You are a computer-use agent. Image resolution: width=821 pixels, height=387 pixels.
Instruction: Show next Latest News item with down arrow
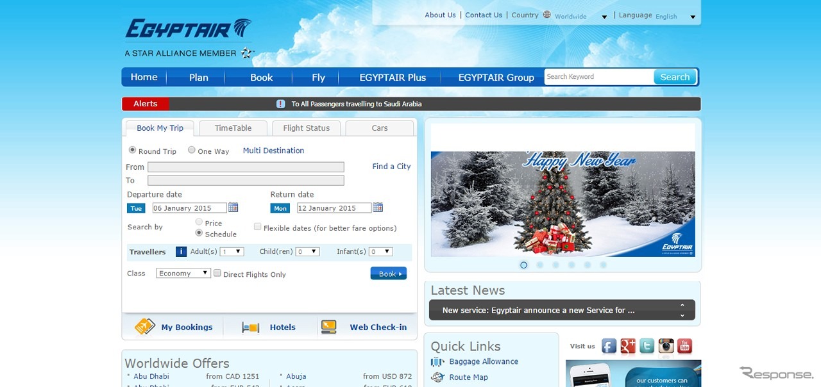(x=682, y=315)
